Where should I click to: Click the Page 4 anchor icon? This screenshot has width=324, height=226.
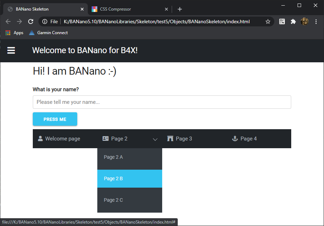point(235,138)
